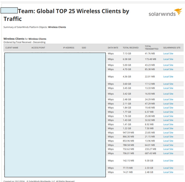Click the 41.76 MB transmitted value

pyautogui.click(x=150, y=54)
